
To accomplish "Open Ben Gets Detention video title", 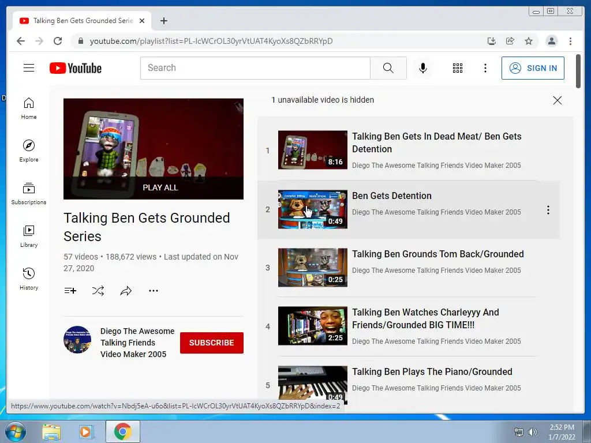I will (392, 196).
